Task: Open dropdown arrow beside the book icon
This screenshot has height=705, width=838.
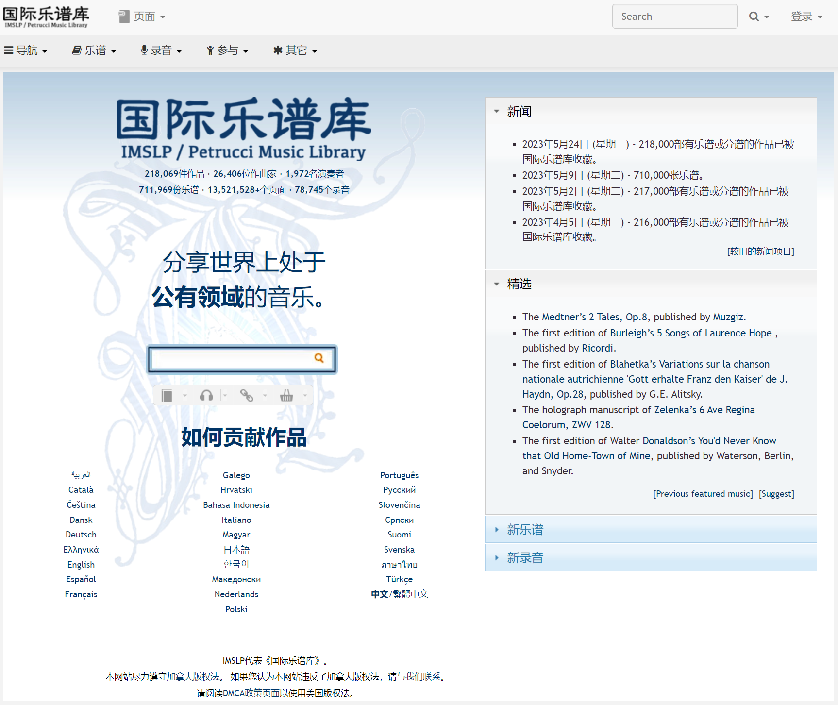Action: [185, 396]
